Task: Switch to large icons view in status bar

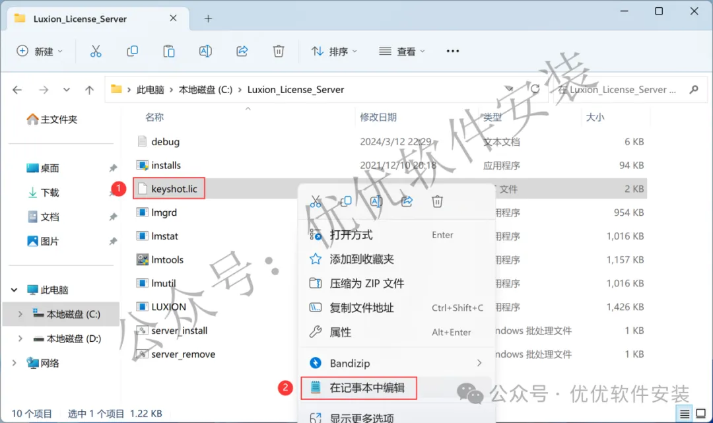Action: click(700, 414)
